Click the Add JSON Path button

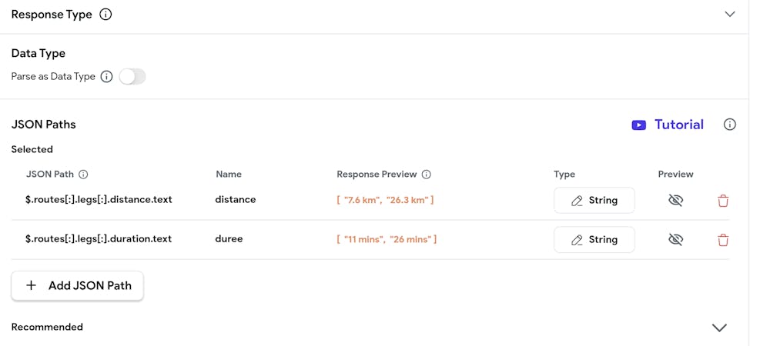[77, 285]
